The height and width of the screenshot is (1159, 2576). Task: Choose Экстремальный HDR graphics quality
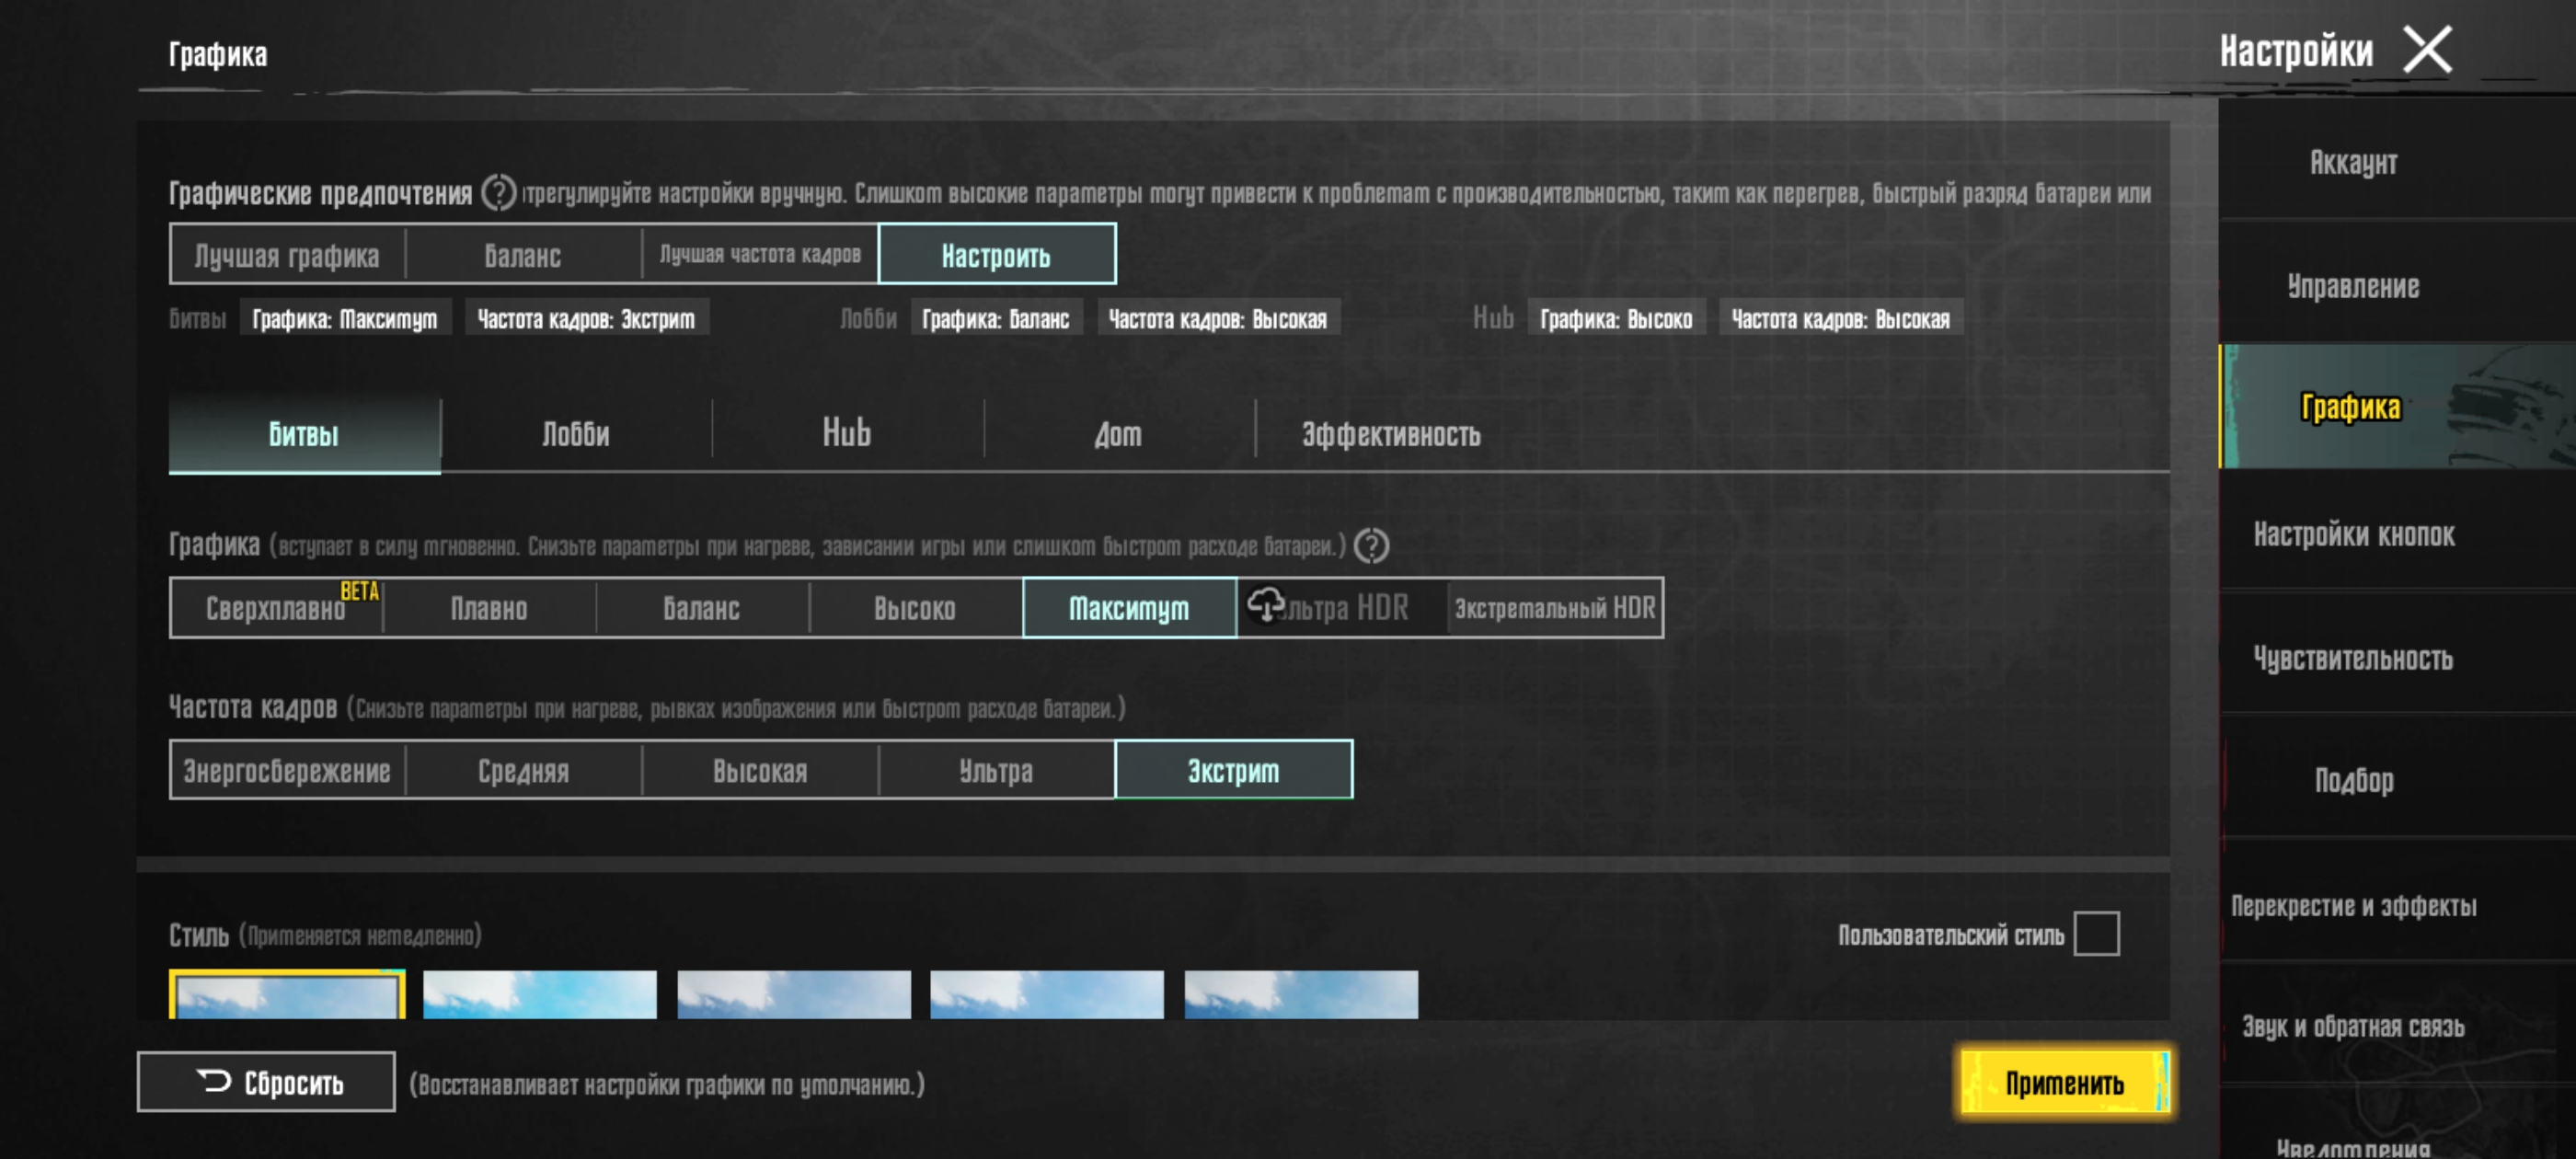click(1554, 608)
